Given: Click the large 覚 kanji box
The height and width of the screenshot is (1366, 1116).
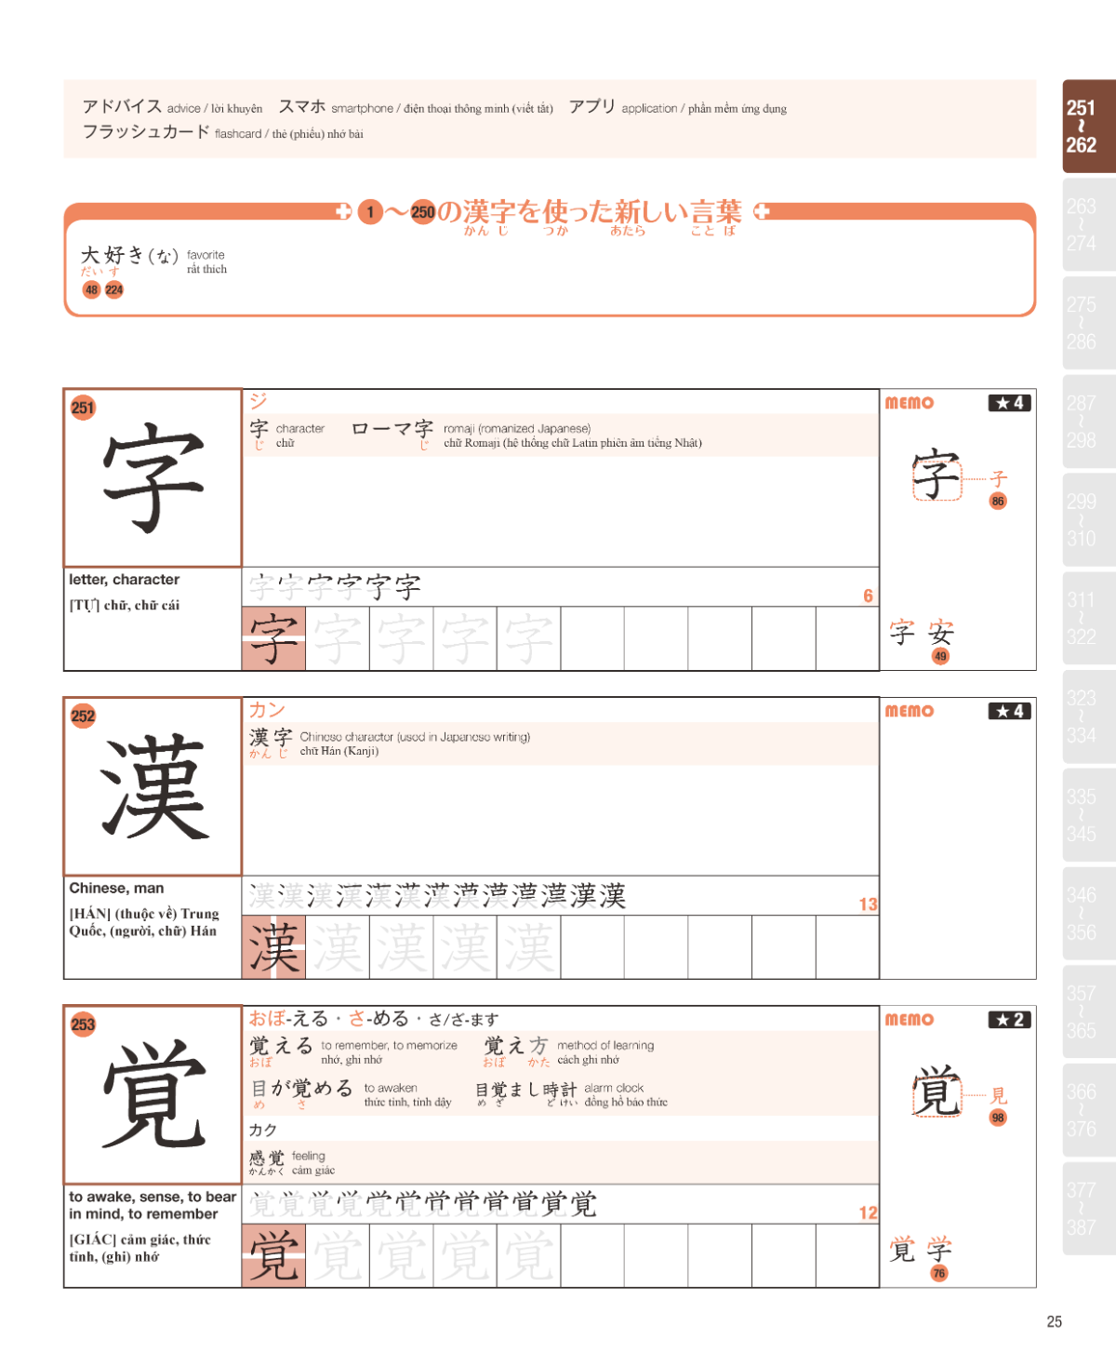Looking at the screenshot, I should [x=153, y=1094].
